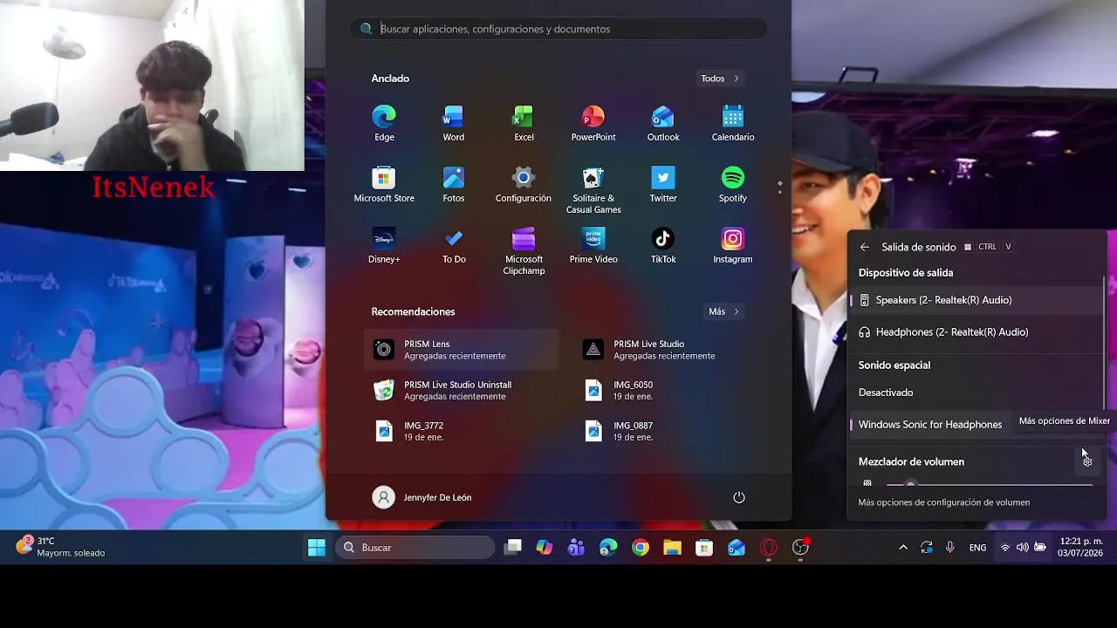Click the pinned apps page indicator dots

point(779,188)
